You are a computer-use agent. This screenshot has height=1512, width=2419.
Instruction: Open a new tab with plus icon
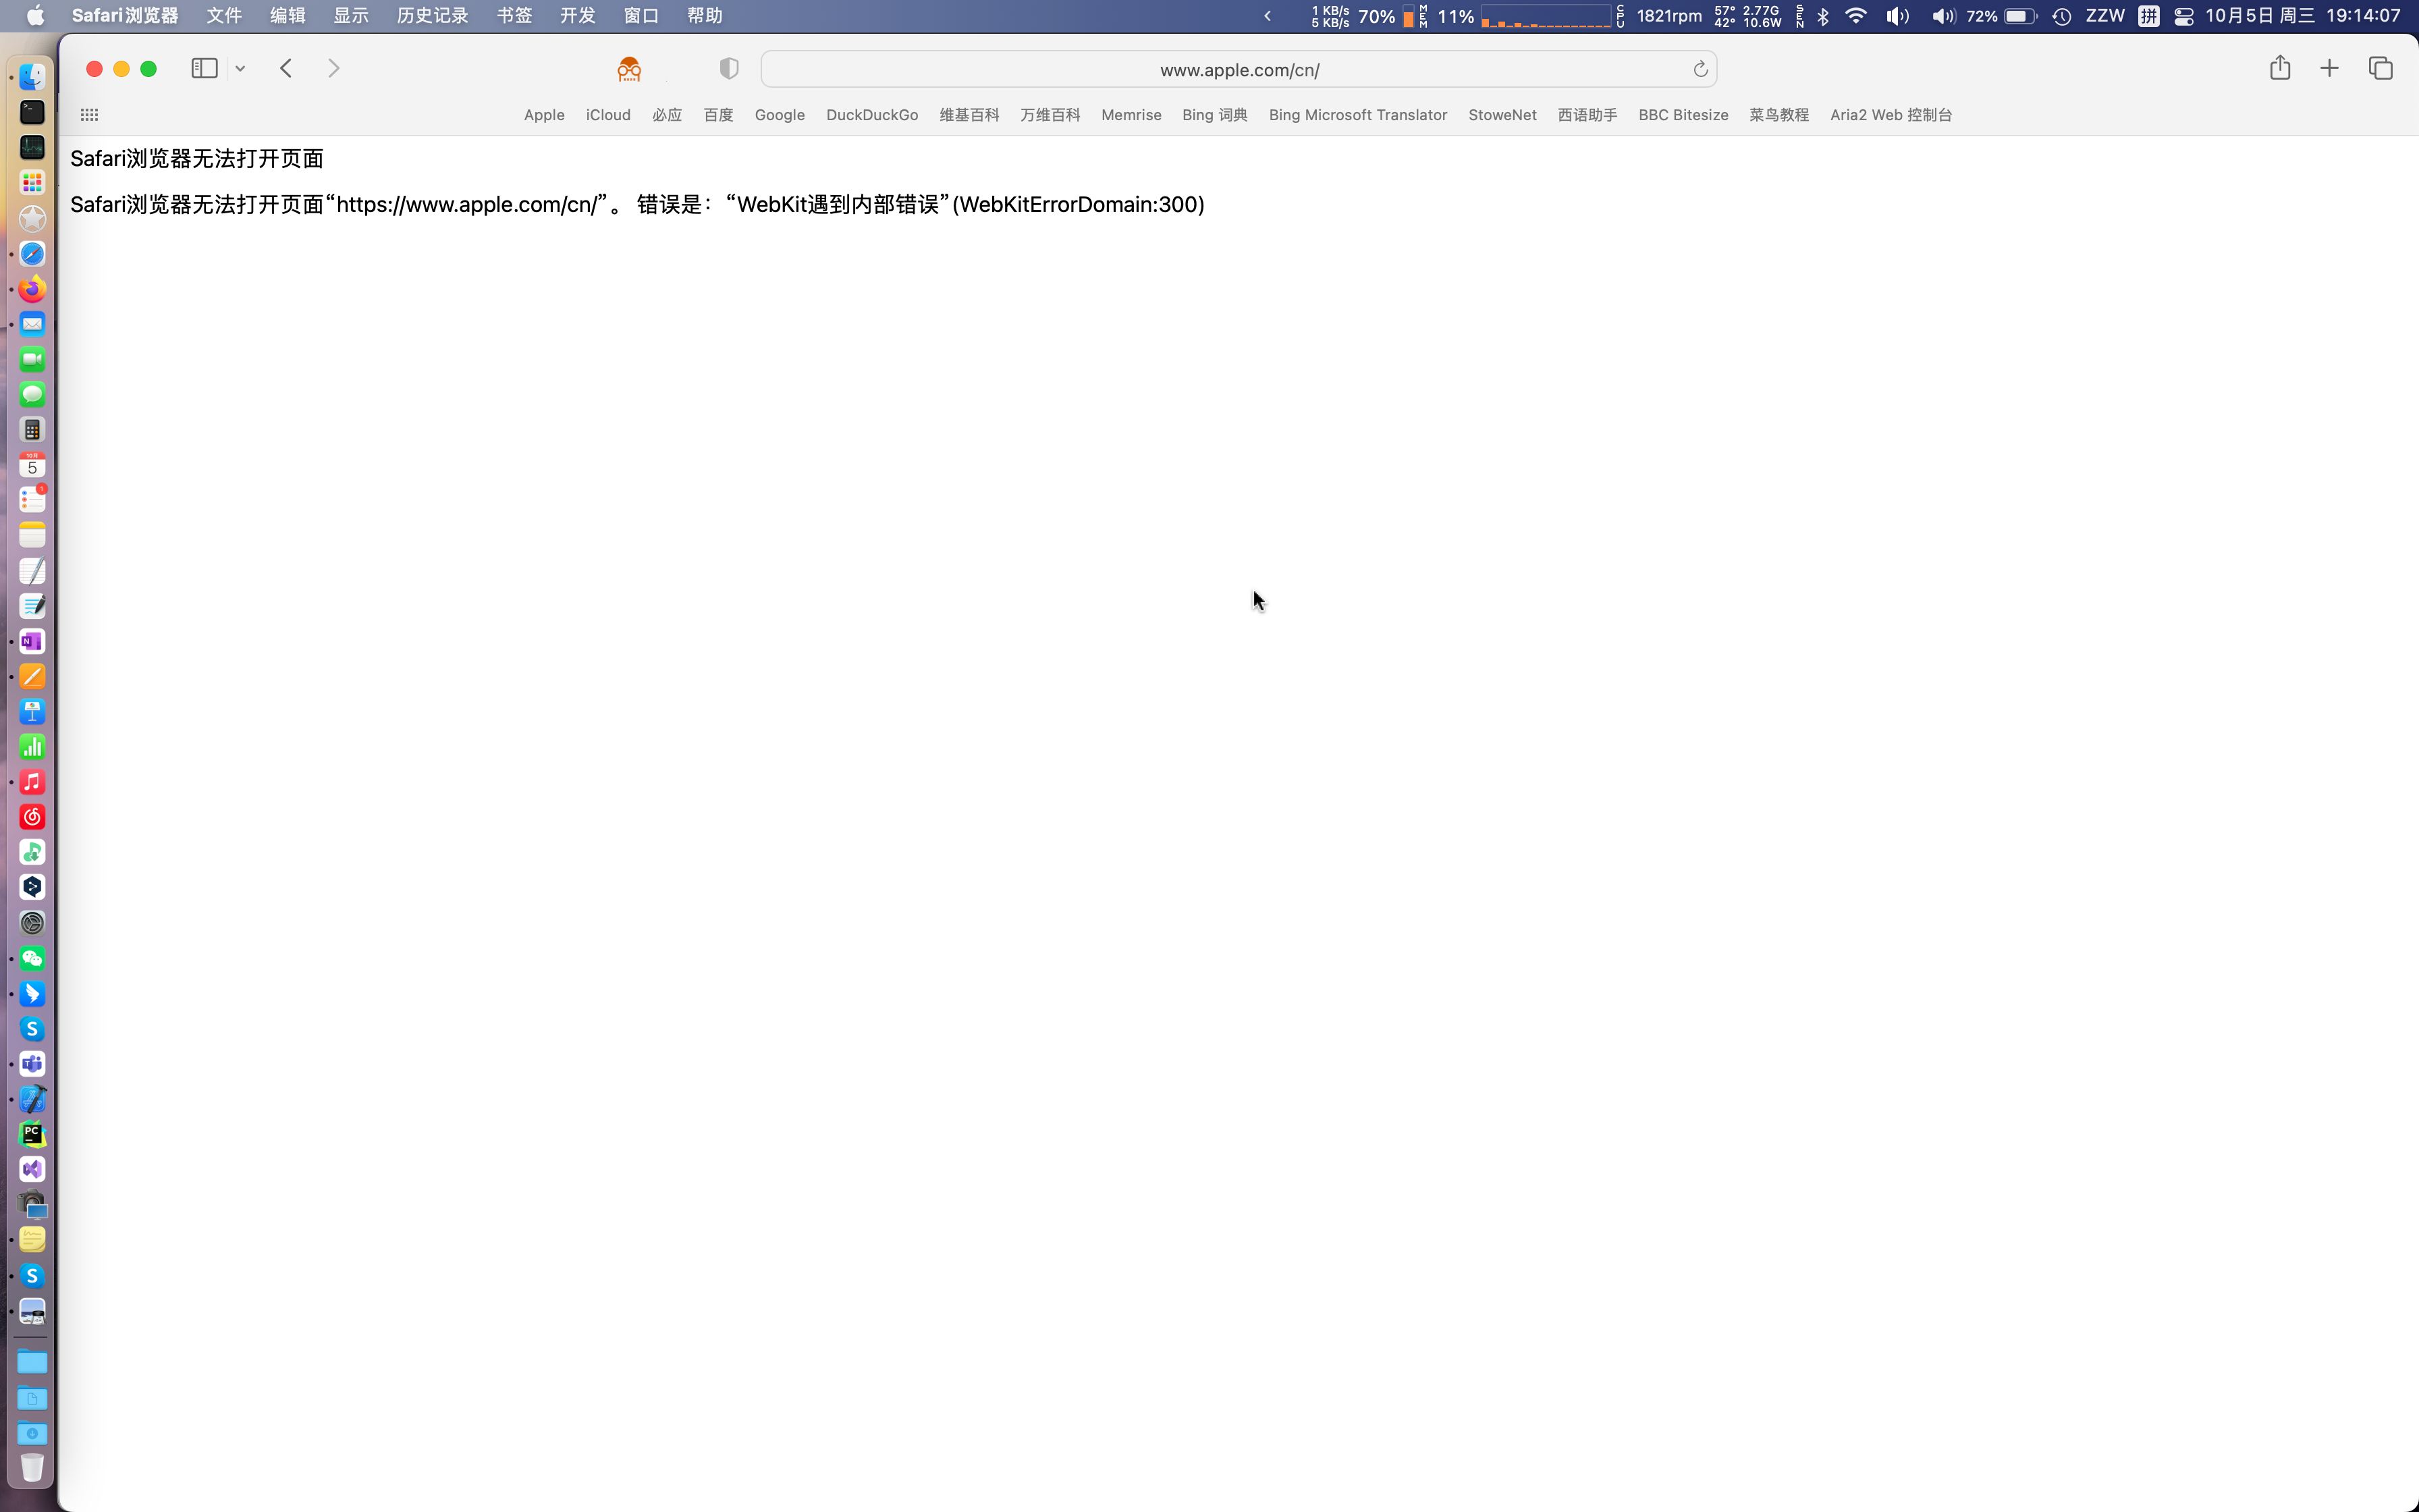click(x=2329, y=68)
